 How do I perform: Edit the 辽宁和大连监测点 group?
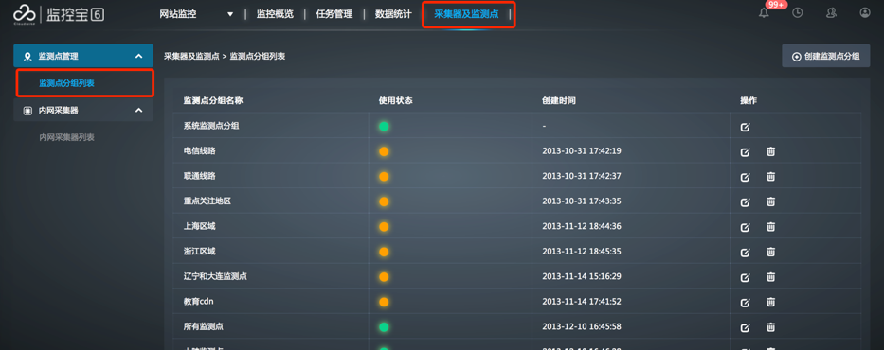click(x=746, y=277)
